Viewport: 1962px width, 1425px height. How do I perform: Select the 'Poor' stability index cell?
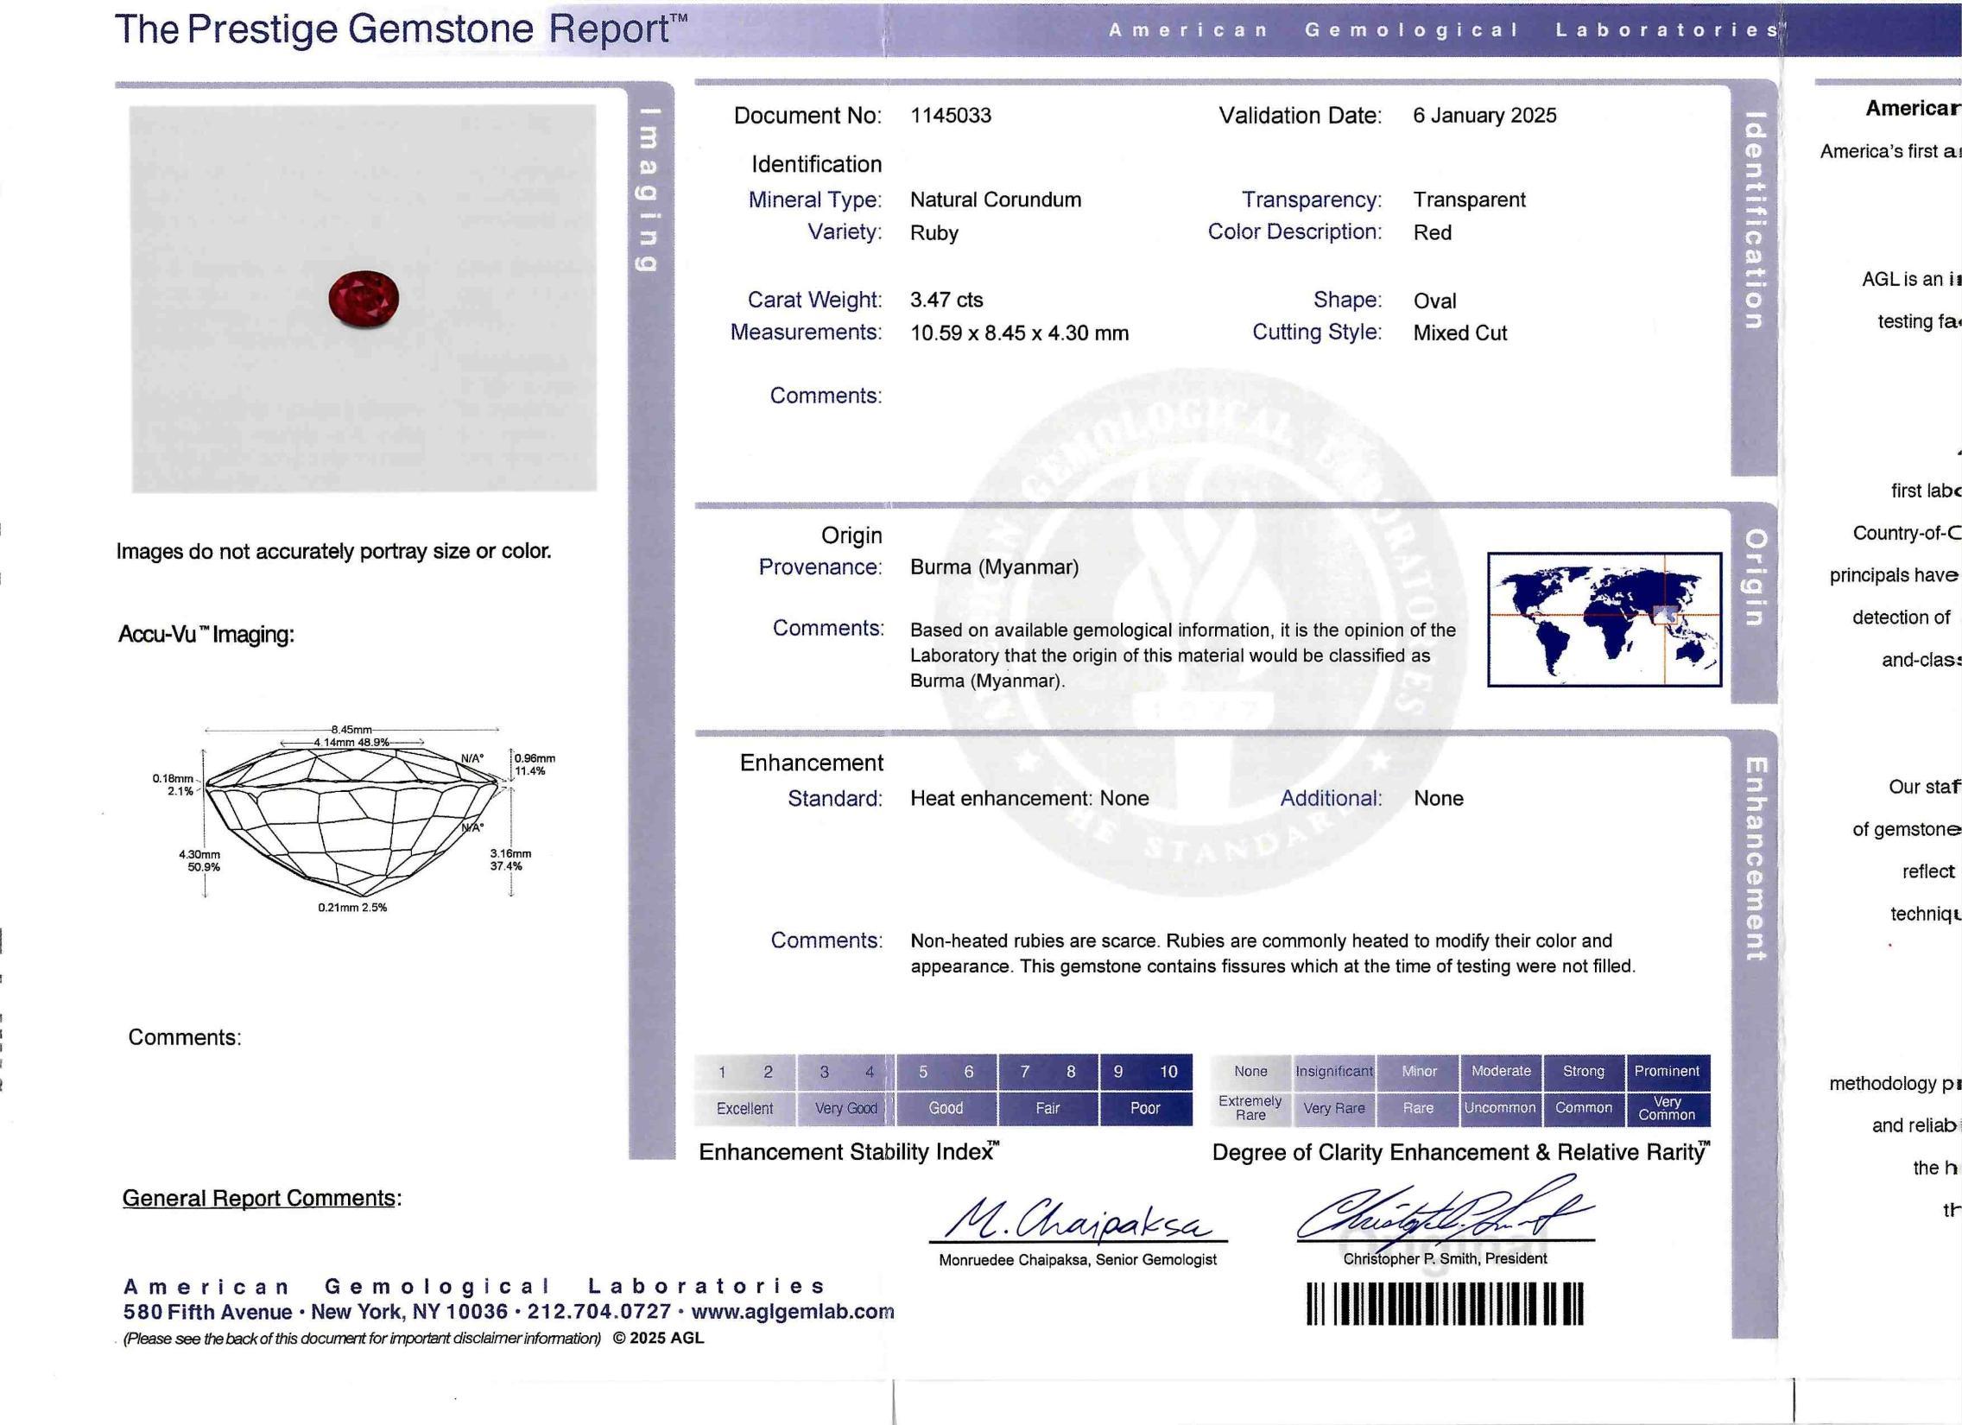tap(1145, 1108)
